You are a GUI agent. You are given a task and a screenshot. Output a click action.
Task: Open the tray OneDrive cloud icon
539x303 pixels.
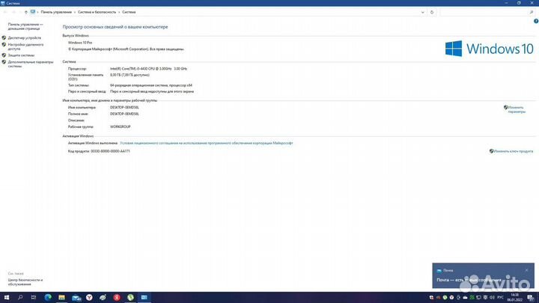(465, 298)
